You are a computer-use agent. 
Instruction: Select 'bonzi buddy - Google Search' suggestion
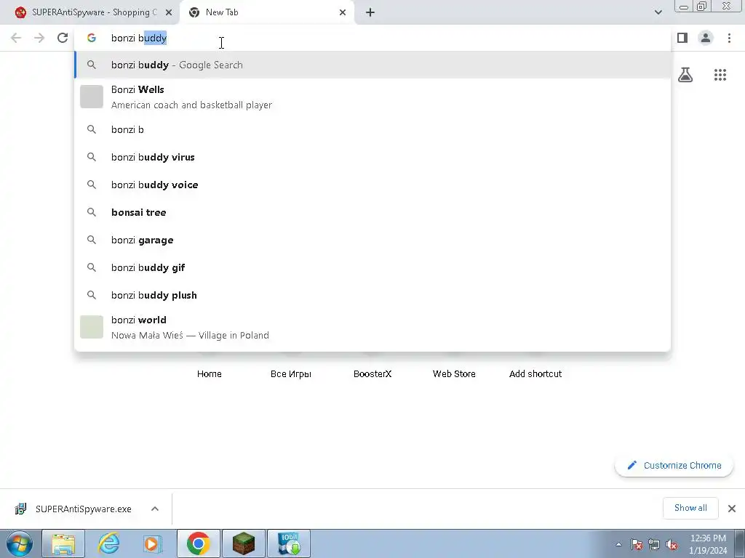point(373,65)
